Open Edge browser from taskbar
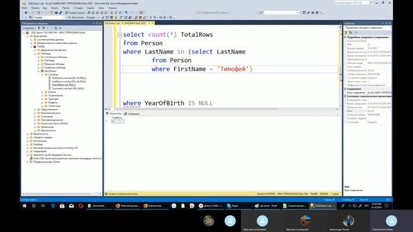Viewport: 413px width, 232px height. (x=53, y=206)
